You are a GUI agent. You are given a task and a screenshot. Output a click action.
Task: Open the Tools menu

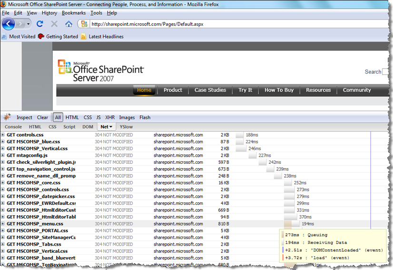pyautogui.click(x=96, y=13)
